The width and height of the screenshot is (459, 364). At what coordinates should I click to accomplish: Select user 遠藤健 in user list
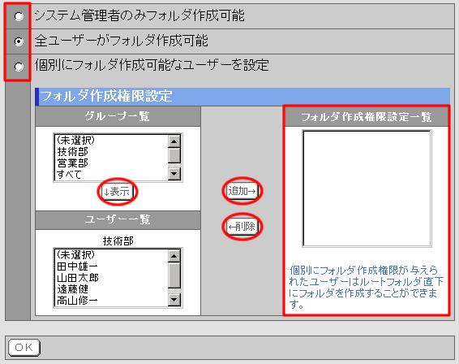click(111, 289)
